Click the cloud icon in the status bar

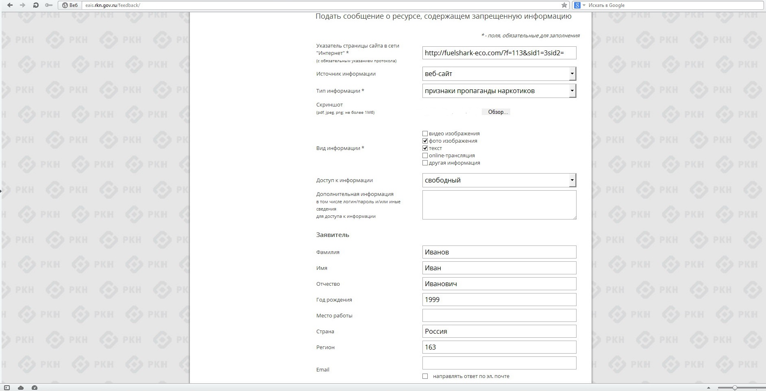point(21,388)
